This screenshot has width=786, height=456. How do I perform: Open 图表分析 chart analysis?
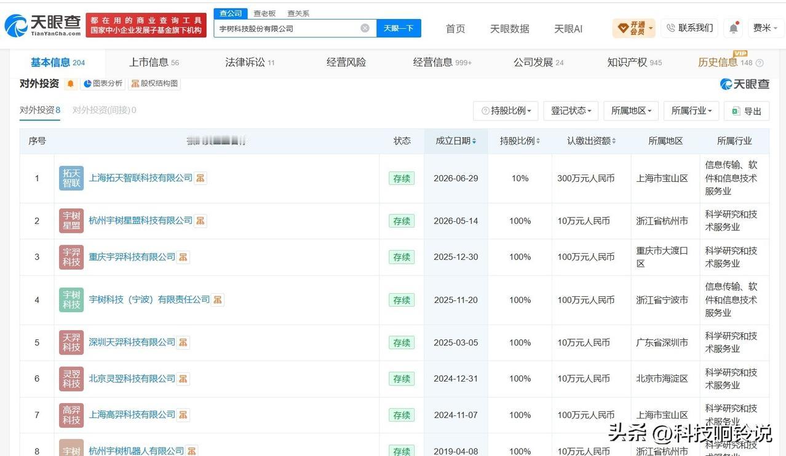click(x=103, y=84)
